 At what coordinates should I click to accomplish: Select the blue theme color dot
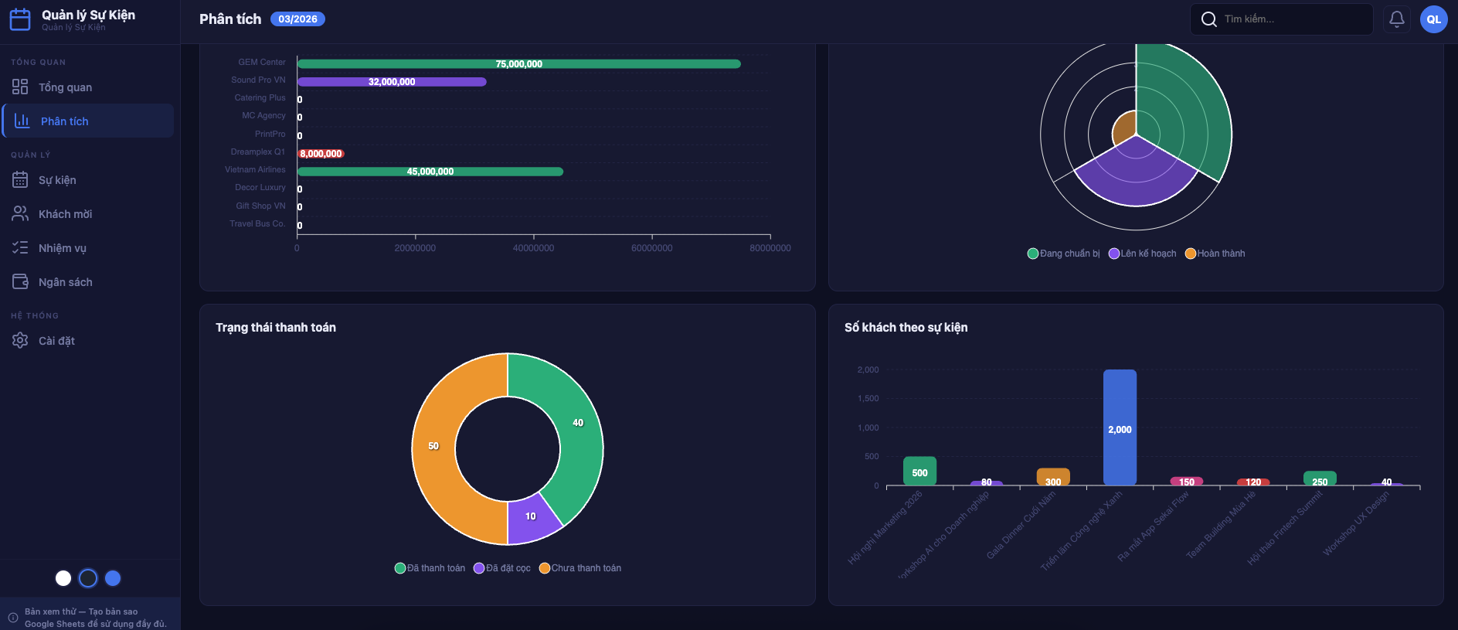point(113,578)
